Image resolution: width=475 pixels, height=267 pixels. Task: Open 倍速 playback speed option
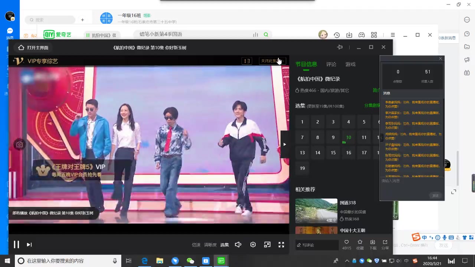(x=196, y=245)
